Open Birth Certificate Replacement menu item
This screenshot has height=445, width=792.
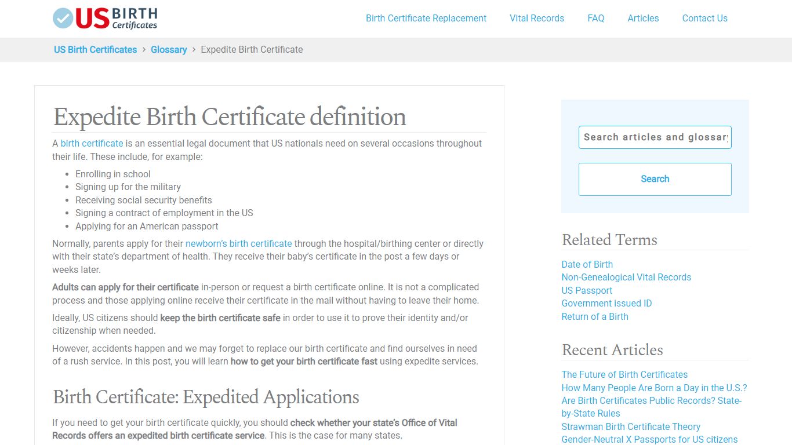[x=426, y=19]
